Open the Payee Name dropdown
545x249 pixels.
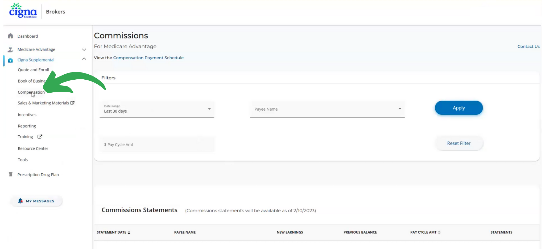327,109
